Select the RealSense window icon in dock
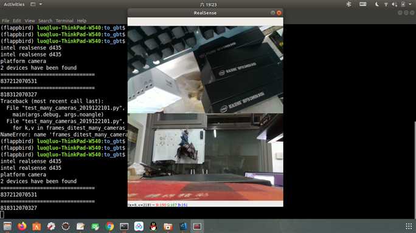Image resolution: width=416 pixels, height=233 pixels. 197,226
